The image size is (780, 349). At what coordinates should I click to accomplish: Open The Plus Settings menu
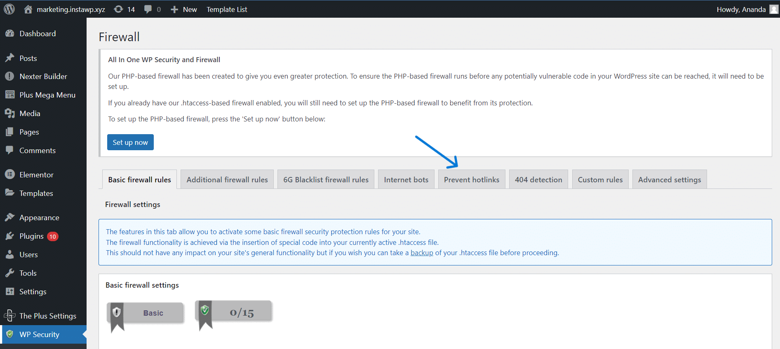(x=47, y=316)
